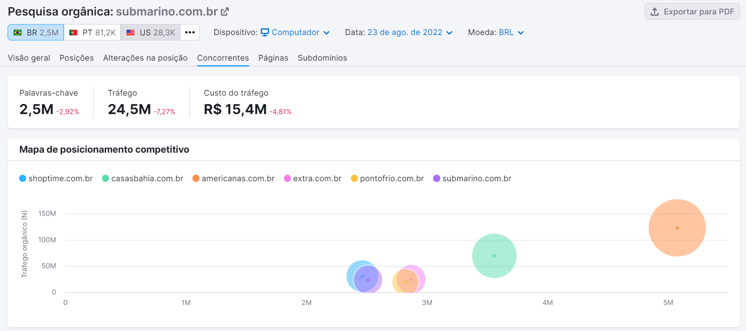Expand the date chevron arrow
The width and height of the screenshot is (746, 331).
[x=449, y=33]
